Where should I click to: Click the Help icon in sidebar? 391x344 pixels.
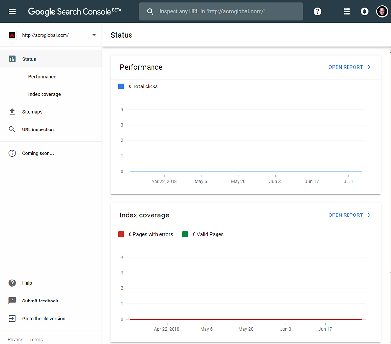pyautogui.click(x=12, y=283)
